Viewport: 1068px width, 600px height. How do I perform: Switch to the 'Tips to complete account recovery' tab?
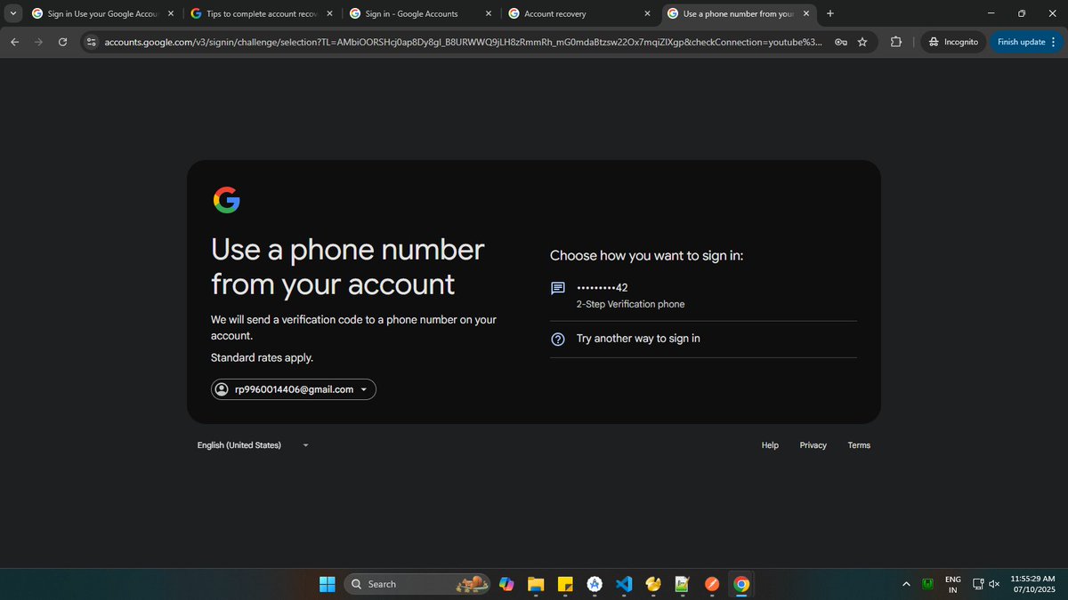(263, 13)
